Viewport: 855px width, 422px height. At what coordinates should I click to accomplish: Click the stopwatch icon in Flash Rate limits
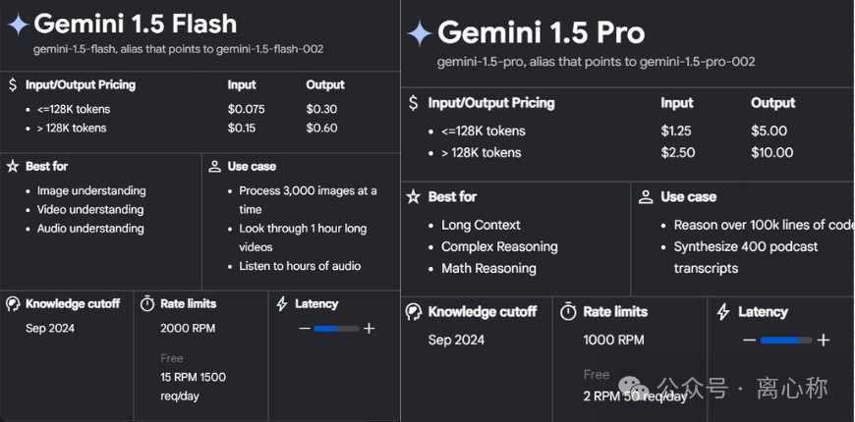pyautogui.click(x=147, y=304)
